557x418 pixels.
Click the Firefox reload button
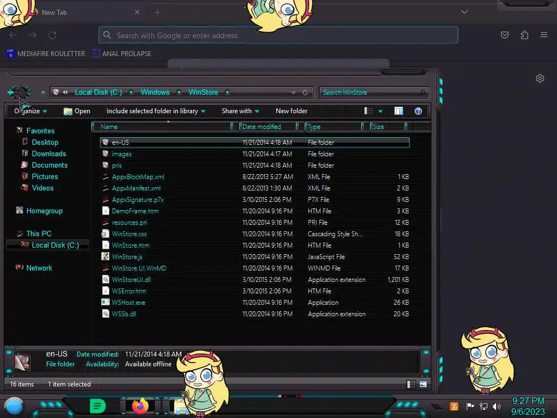52,35
